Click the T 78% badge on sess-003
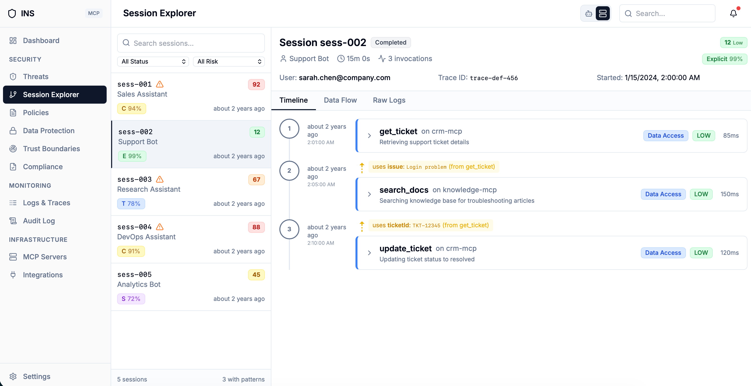Screen dimensions: 751x386 [131, 204]
